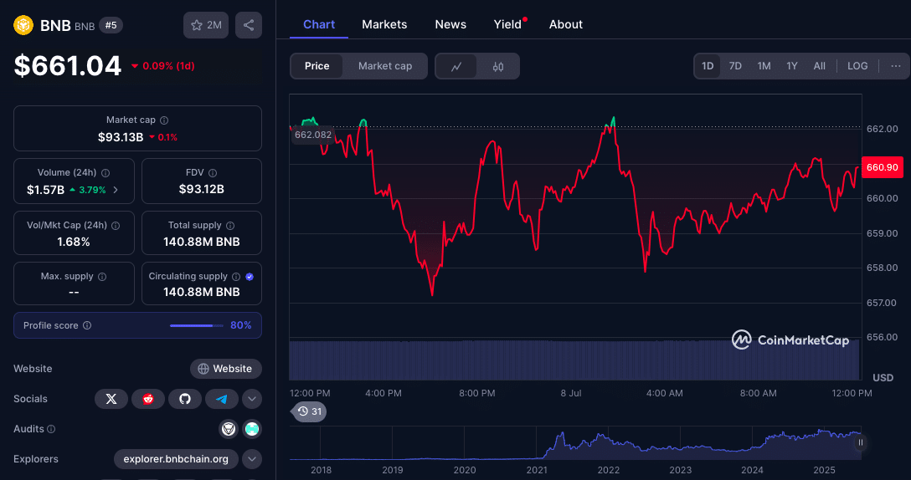This screenshot has height=480, width=911.
Task: Open explorer.bnbchain.org explorer link
Action: click(176, 459)
